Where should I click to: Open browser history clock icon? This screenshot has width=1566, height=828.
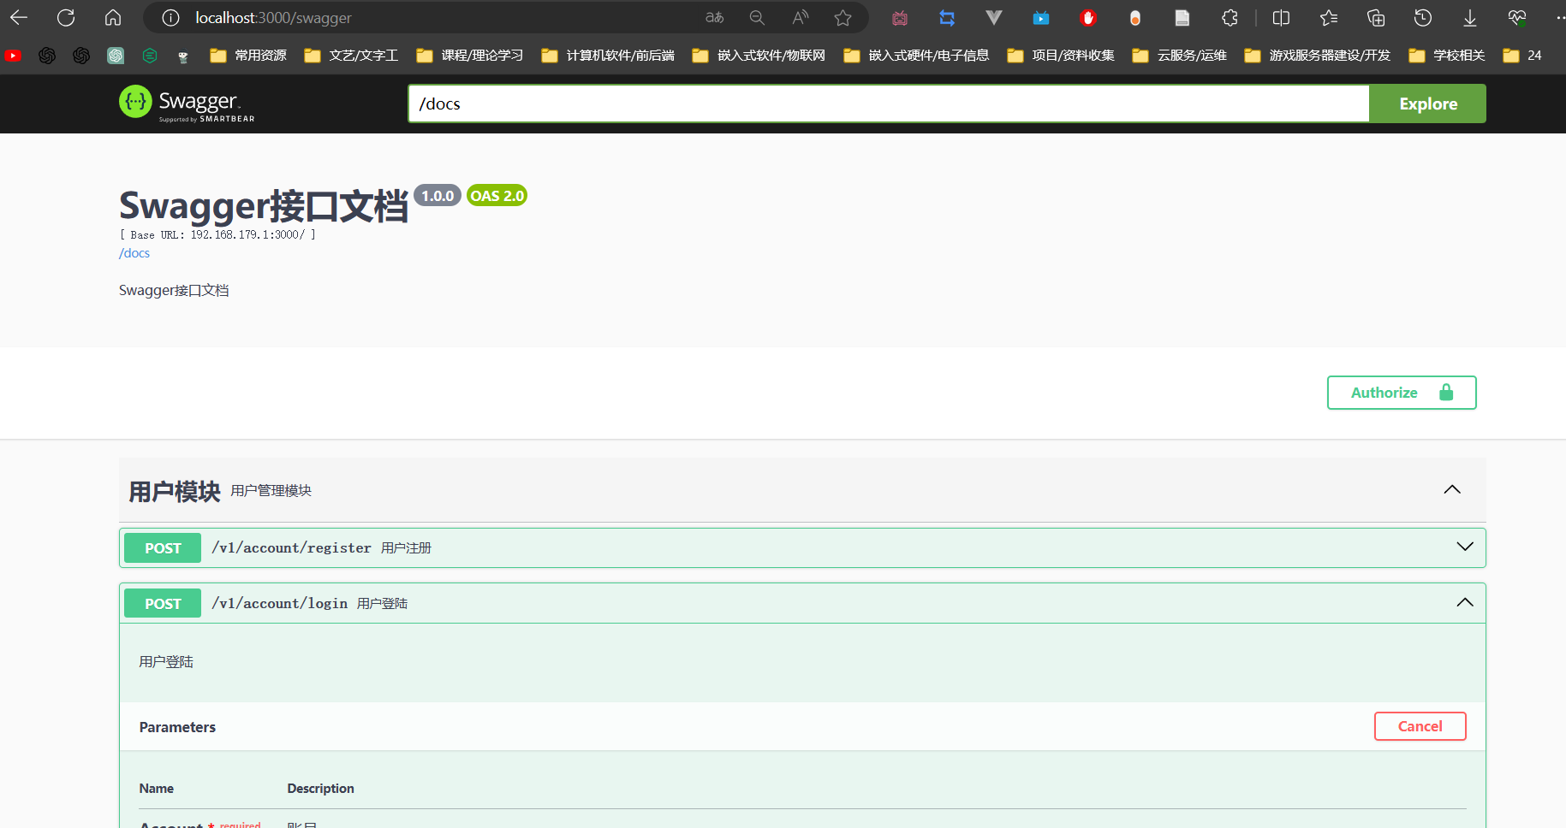tap(1422, 18)
